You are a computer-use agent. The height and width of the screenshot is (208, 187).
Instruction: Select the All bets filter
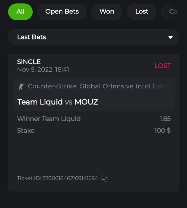click(20, 11)
